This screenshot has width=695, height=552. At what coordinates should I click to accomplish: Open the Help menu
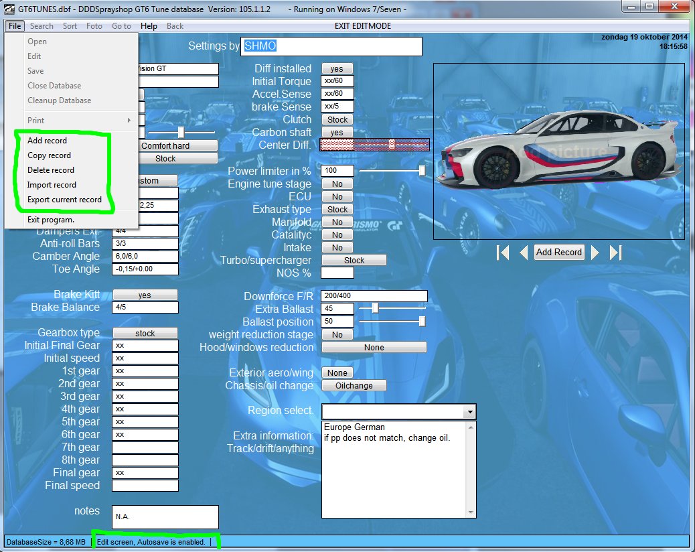point(149,26)
